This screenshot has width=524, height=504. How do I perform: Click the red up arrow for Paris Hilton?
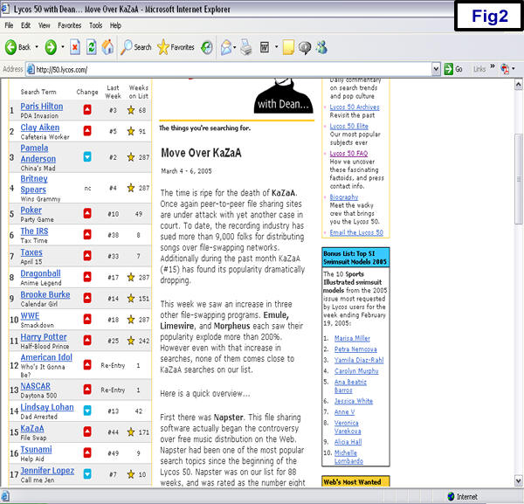[x=87, y=110]
